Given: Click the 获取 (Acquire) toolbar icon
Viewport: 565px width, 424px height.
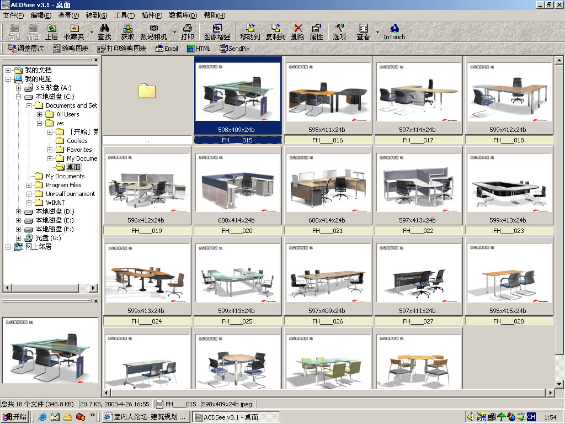Looking at the screenshot, I should pos(127,31).
